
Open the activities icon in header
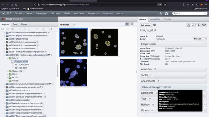click(166, 13)
